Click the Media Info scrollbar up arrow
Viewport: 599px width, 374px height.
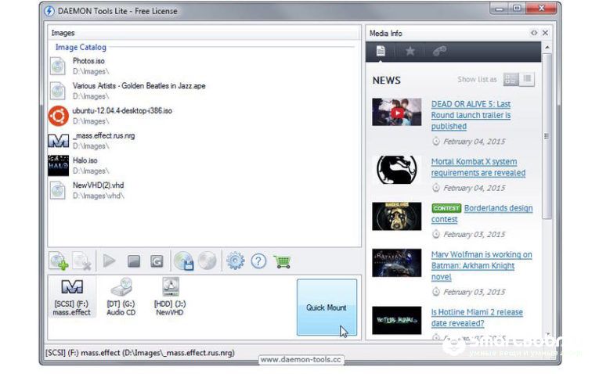click(x=547, y=47)
